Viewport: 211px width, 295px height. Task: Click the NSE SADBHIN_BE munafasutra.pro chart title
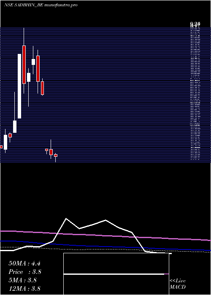pyautogui.click(x=41, y=5)
